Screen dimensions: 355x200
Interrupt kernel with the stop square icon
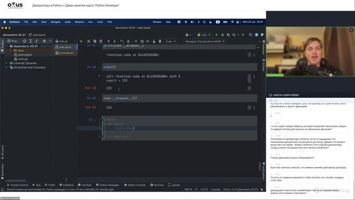pos(136,41)
